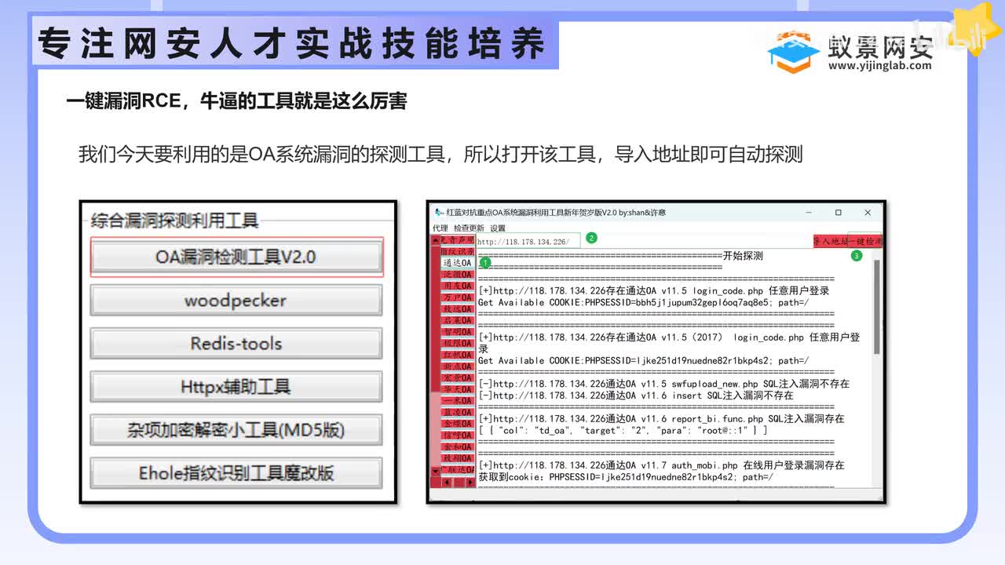Launch the woodpecker tool
Viewport: 1005px width, 565px height.
click(236, 301)
